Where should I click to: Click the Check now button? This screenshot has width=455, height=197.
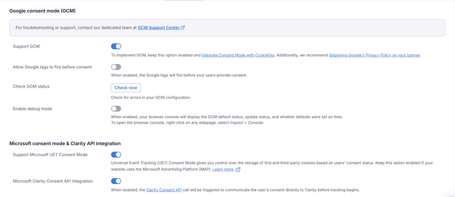[x=126, y=88]
